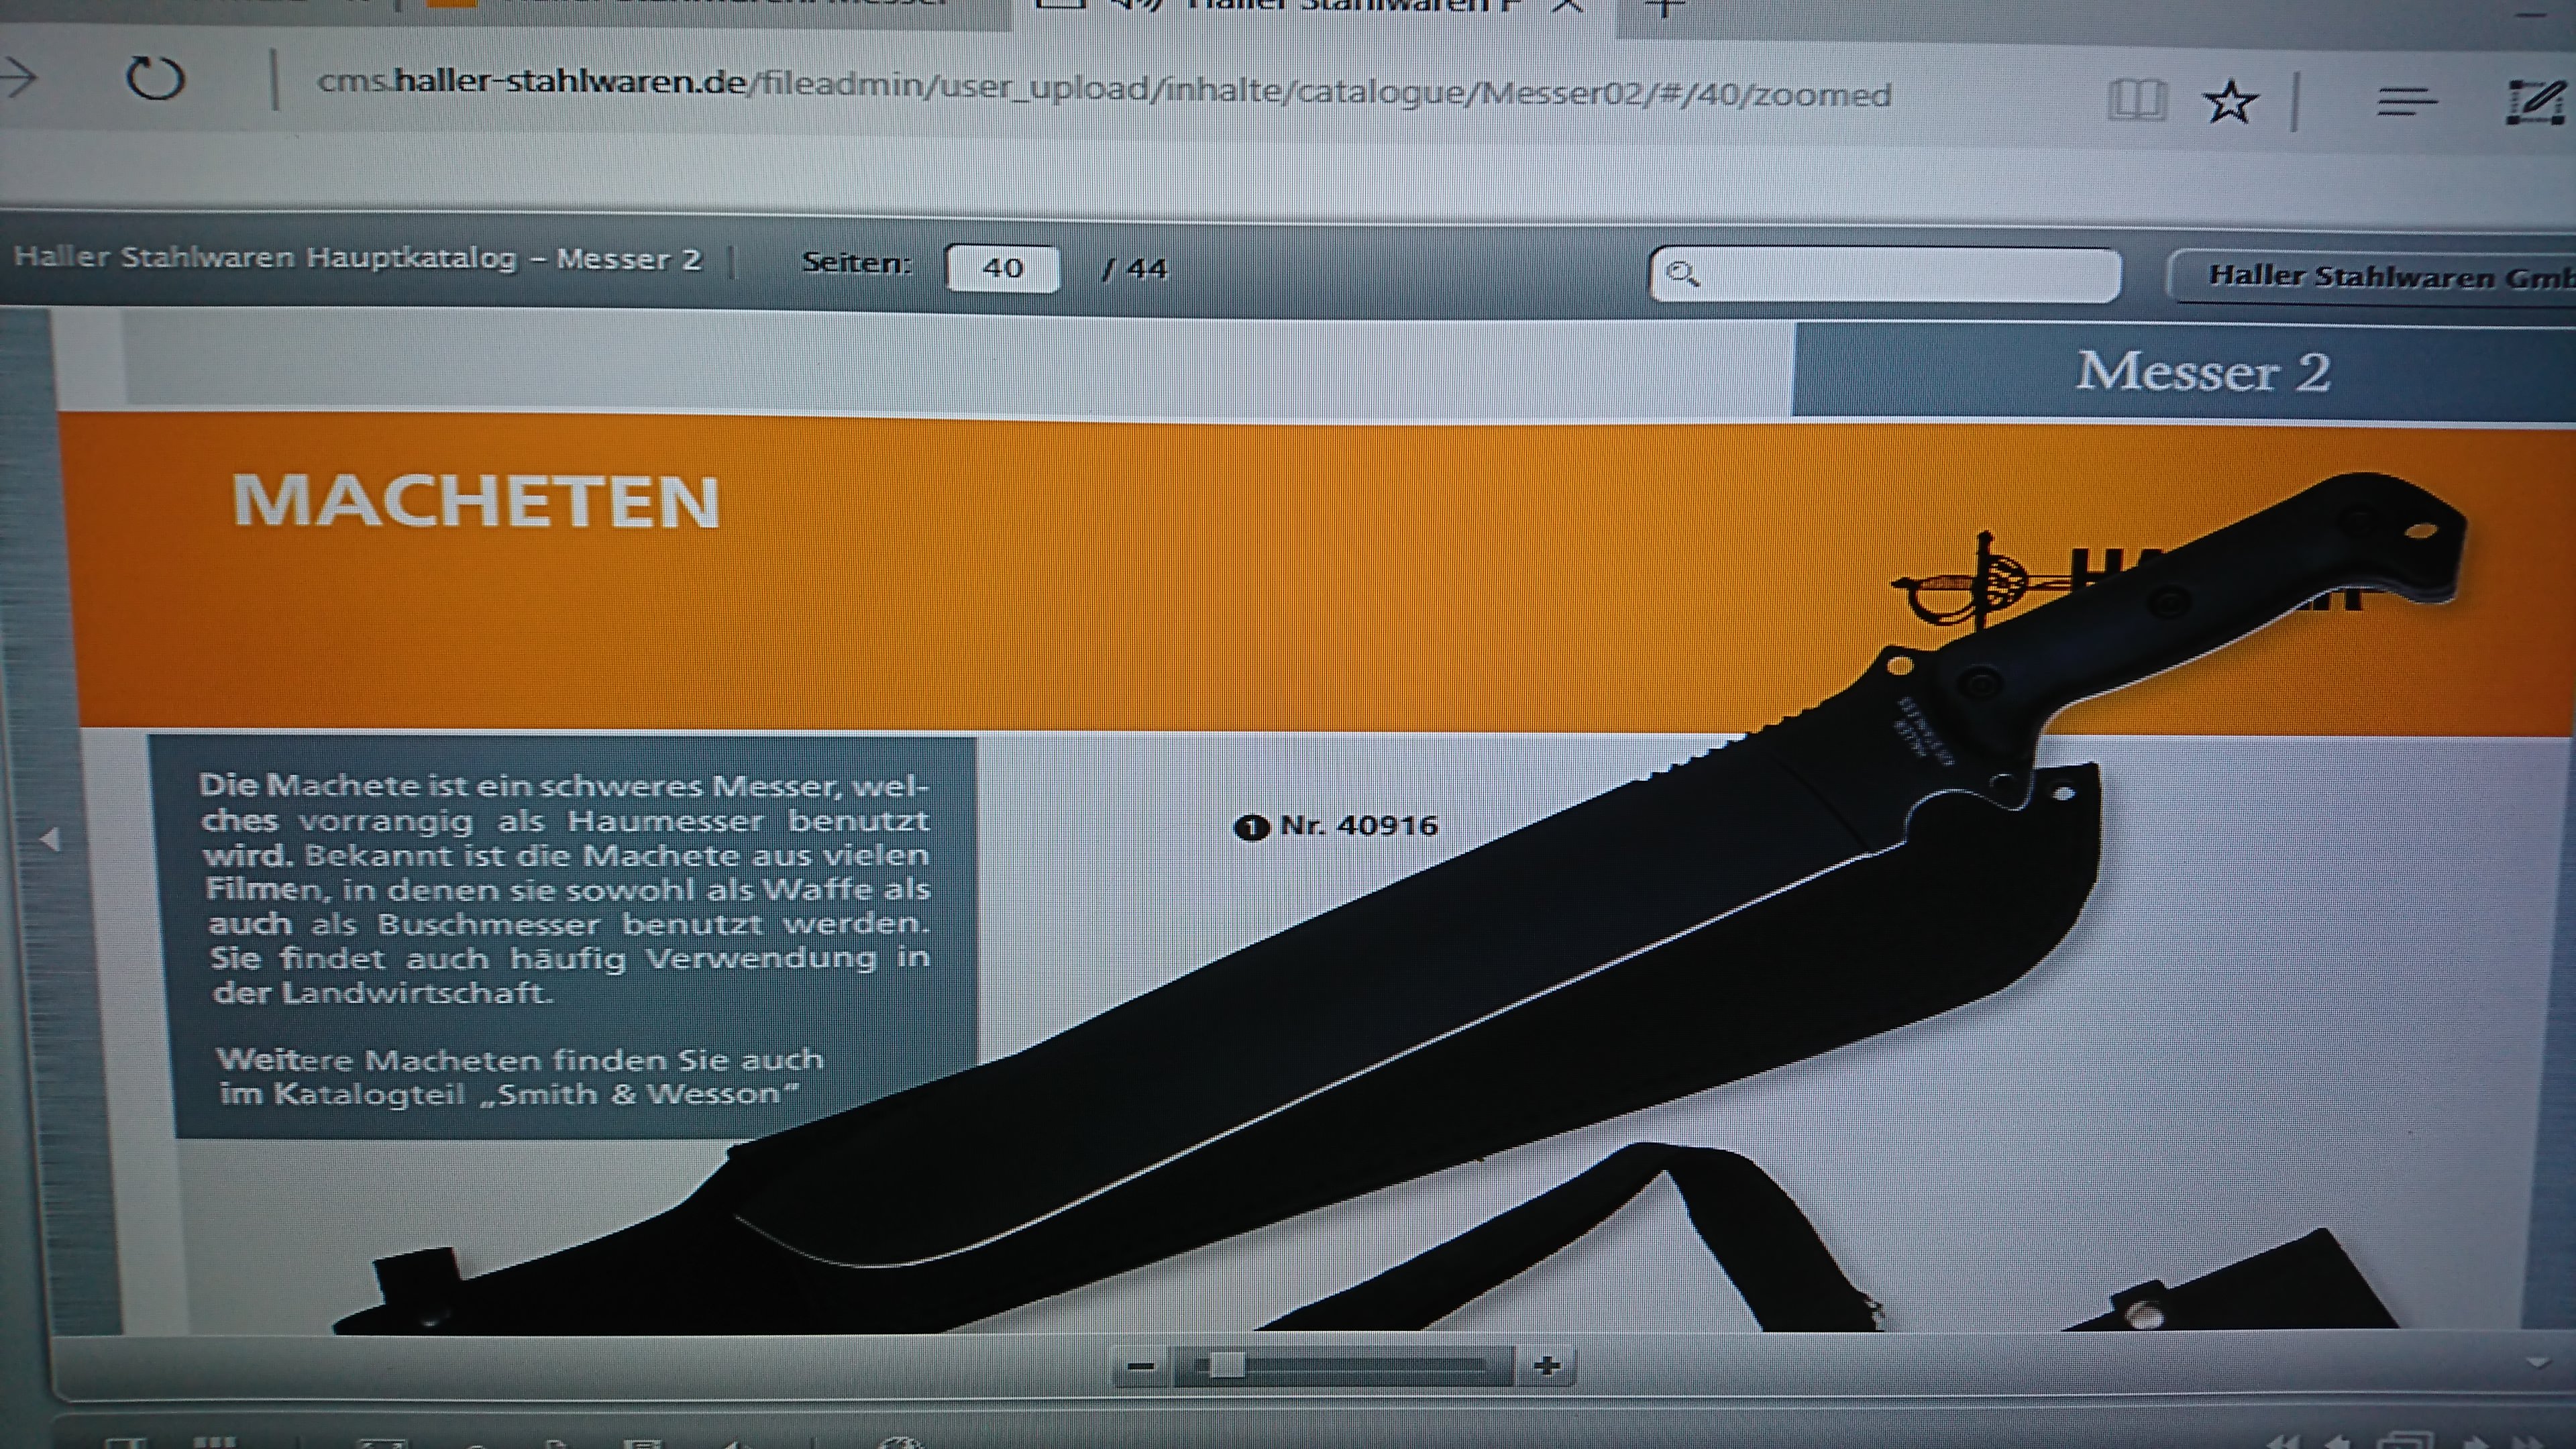Close the Haller Stahlwaren browser tab
Viewport: 2576px width, 1449px height.
pos(1567,6)
